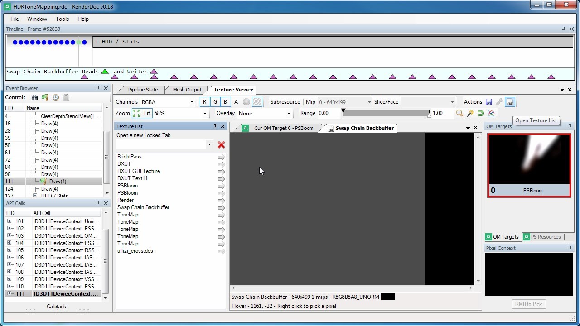This screenshot has height=326, width=580.
Task: Click the light green dot on the timeline
Action: click(x=79, y=43)
